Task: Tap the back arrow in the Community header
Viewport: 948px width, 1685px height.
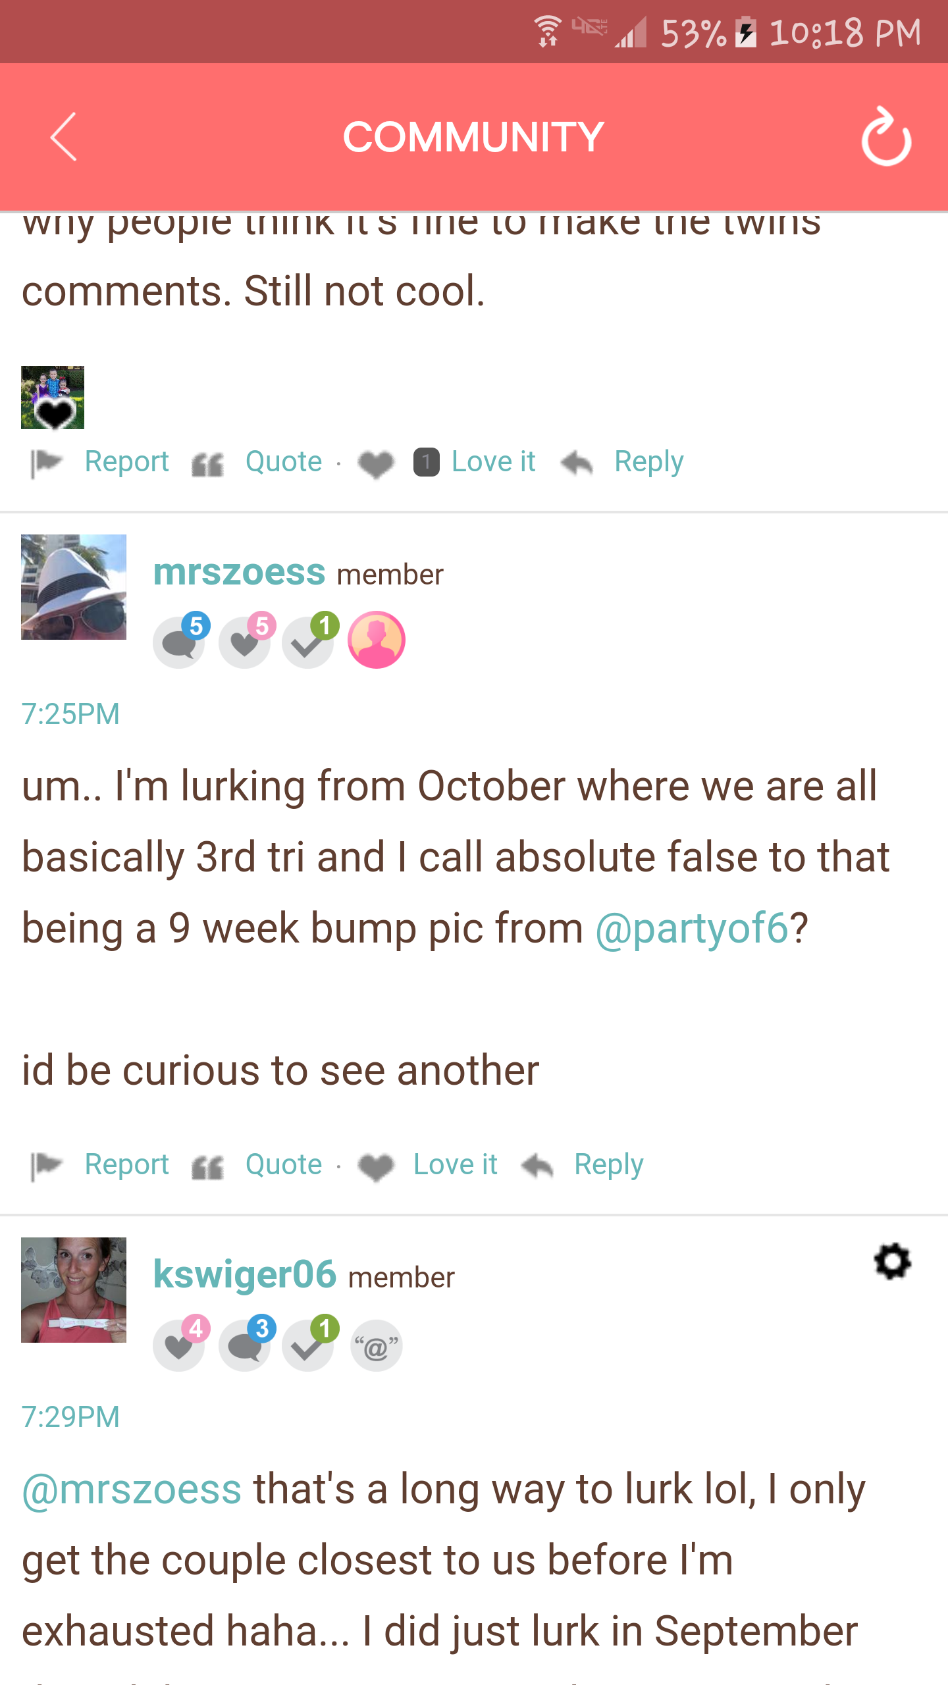Action: [x=64, y=137]
